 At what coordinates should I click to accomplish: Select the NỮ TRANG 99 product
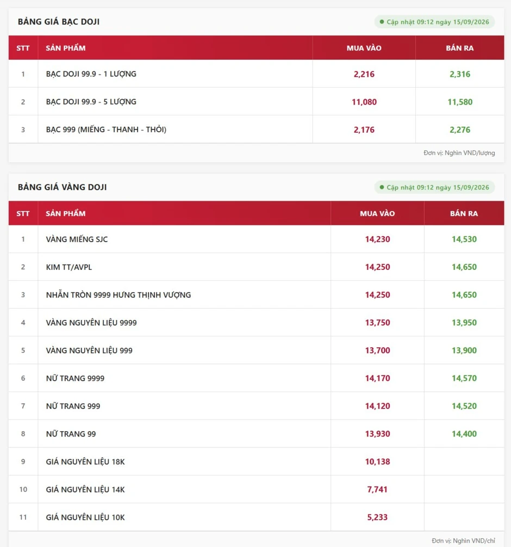(71, 434)
